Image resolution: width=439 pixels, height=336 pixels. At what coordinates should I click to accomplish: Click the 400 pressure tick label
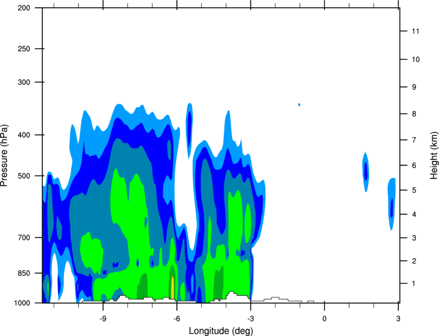[24, 135]
